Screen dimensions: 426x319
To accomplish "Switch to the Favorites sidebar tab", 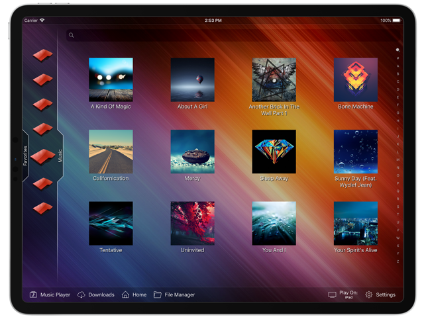I will 25,156.
